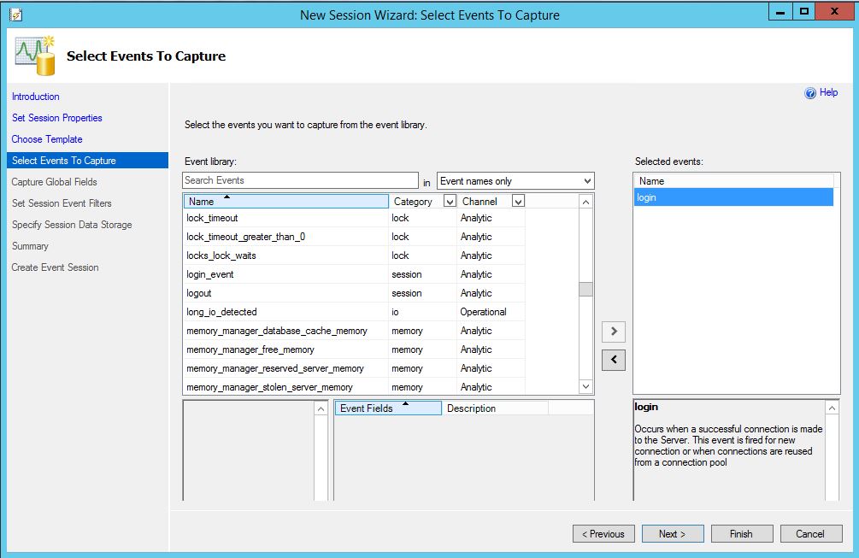
Task: Open Set Session Properties step
Action: pyautogui.click(x=57, y=118)
